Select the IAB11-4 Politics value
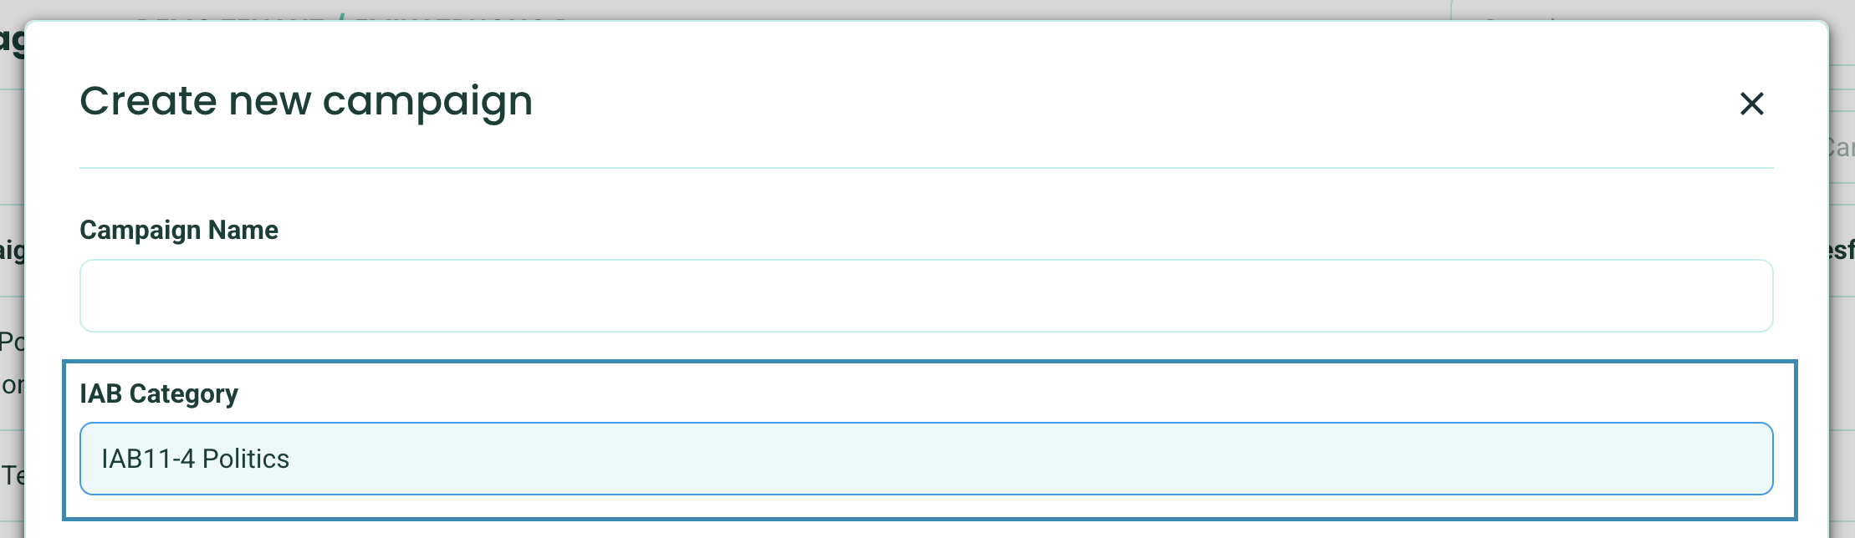 tap(195, 459)
